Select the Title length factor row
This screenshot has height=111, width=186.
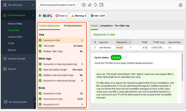click(61, 46)
